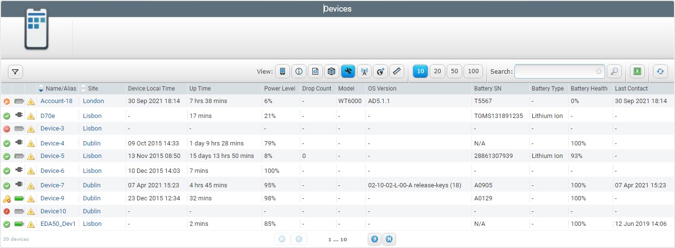Click the 93% battery health value
Image resolution: width=675 pixels, height=248 pixels.
tap(577, 156)
